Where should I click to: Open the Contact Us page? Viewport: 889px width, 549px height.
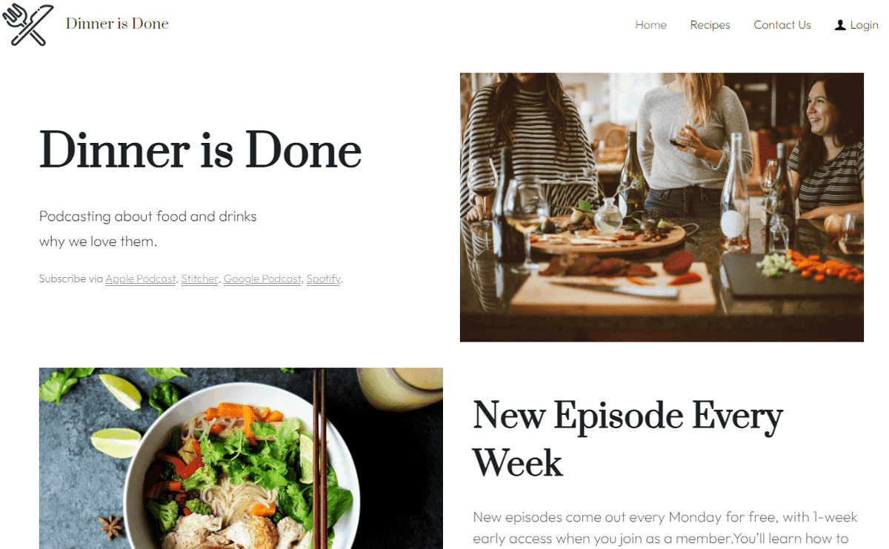782,25
